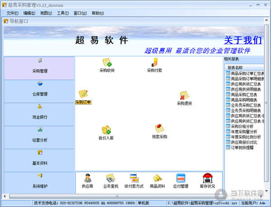This screenshot has height=207, width=271.
Task: Select 现金银行 in the left sidebar
Action: (39, 114)
